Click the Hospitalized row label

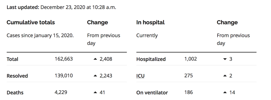(x=151, y=59)
